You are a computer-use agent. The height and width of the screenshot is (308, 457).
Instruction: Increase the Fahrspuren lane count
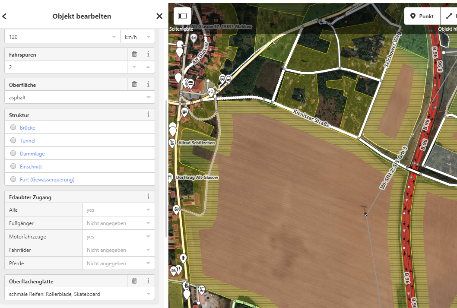(x=148, y=67)
